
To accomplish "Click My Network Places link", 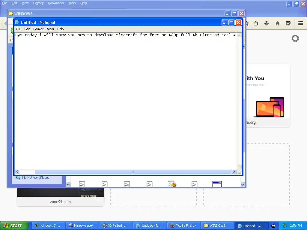I will 36,178.
